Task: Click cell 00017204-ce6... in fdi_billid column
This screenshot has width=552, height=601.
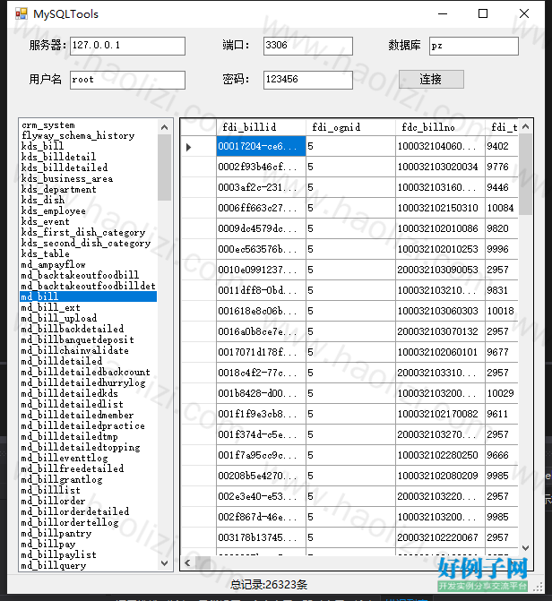Action: 261,146
